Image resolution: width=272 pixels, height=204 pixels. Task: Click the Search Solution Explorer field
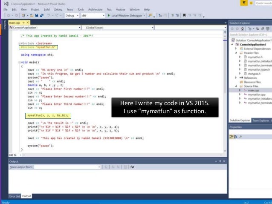click(x=250, y=34)
